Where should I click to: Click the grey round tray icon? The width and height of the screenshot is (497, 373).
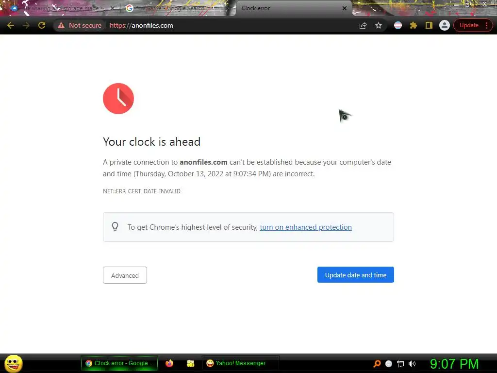pos(389,364)
